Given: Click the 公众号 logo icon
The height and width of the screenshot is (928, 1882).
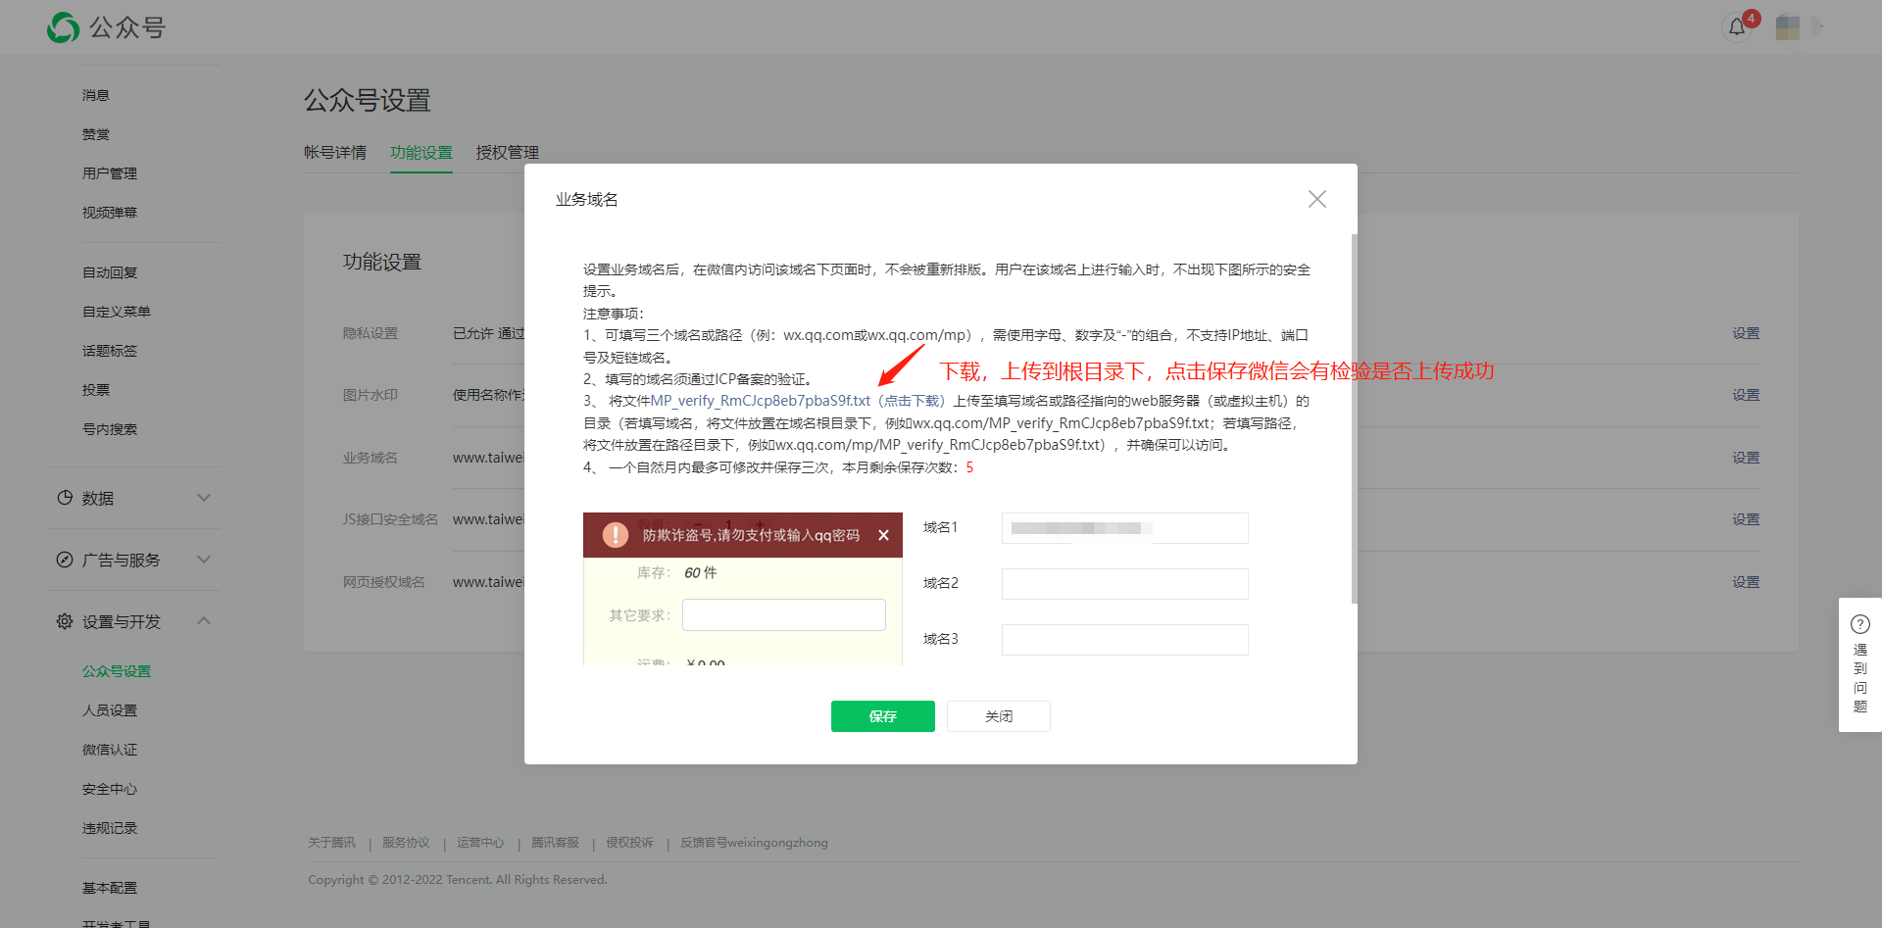Looking at the screenshot, I should pos(62,27).
